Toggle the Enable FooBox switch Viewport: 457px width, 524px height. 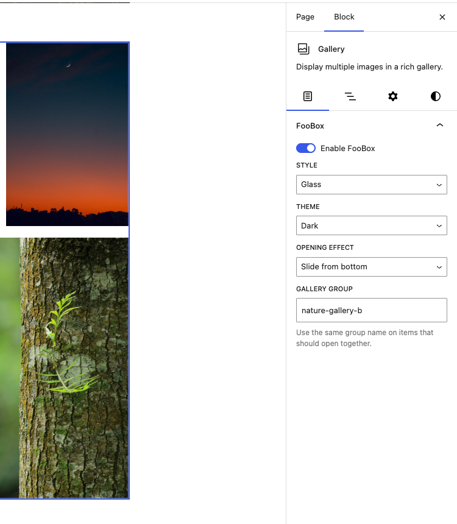[x=305, y=148]
